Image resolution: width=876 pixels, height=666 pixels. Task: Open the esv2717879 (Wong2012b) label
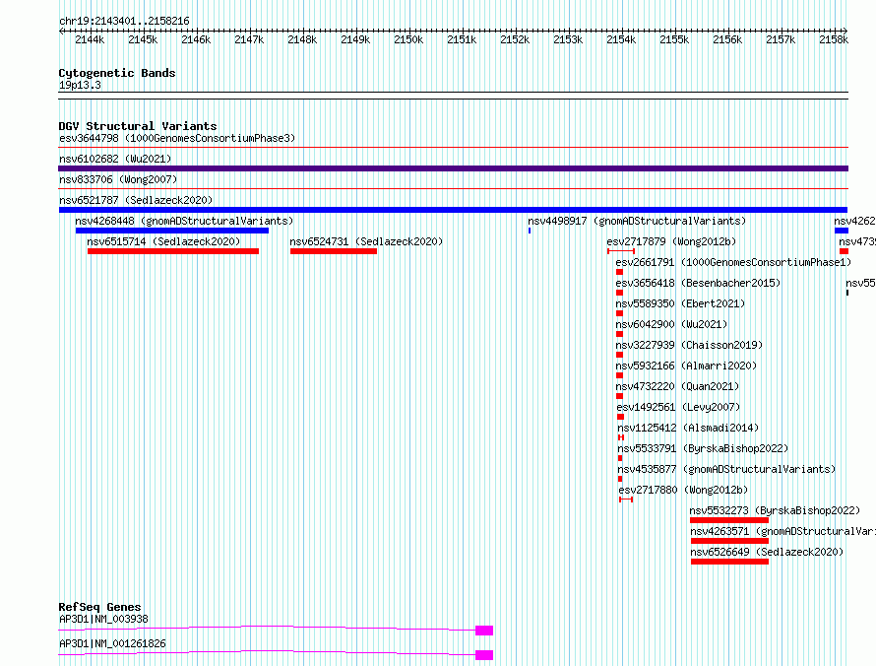point(671,241)
